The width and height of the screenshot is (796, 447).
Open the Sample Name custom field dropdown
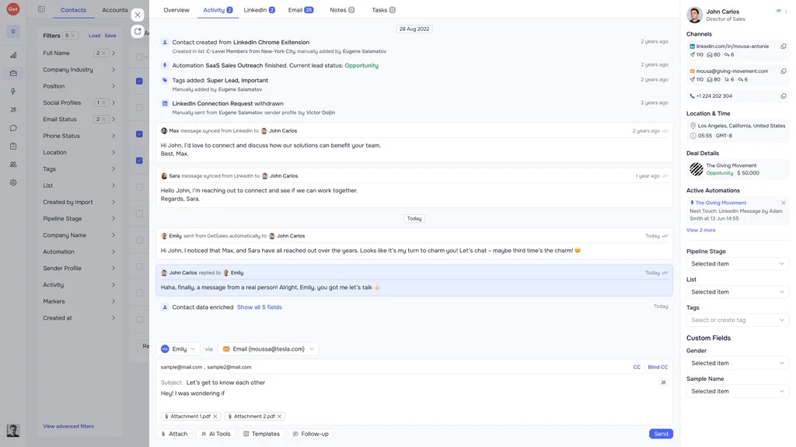737,391
